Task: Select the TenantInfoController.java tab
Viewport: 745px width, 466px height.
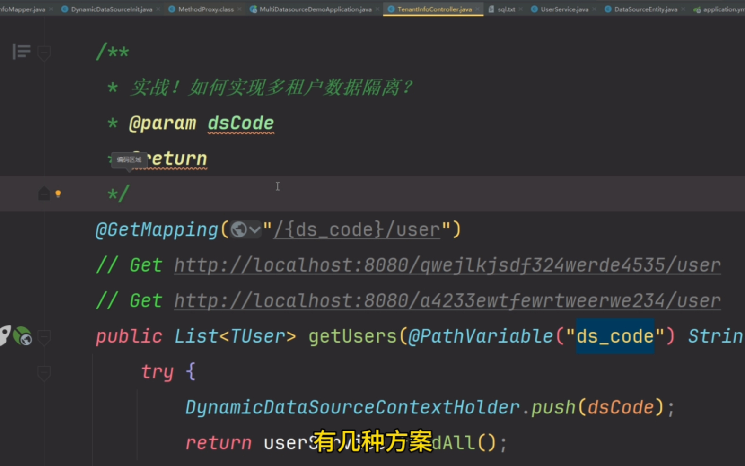Action: pos(434,9)
